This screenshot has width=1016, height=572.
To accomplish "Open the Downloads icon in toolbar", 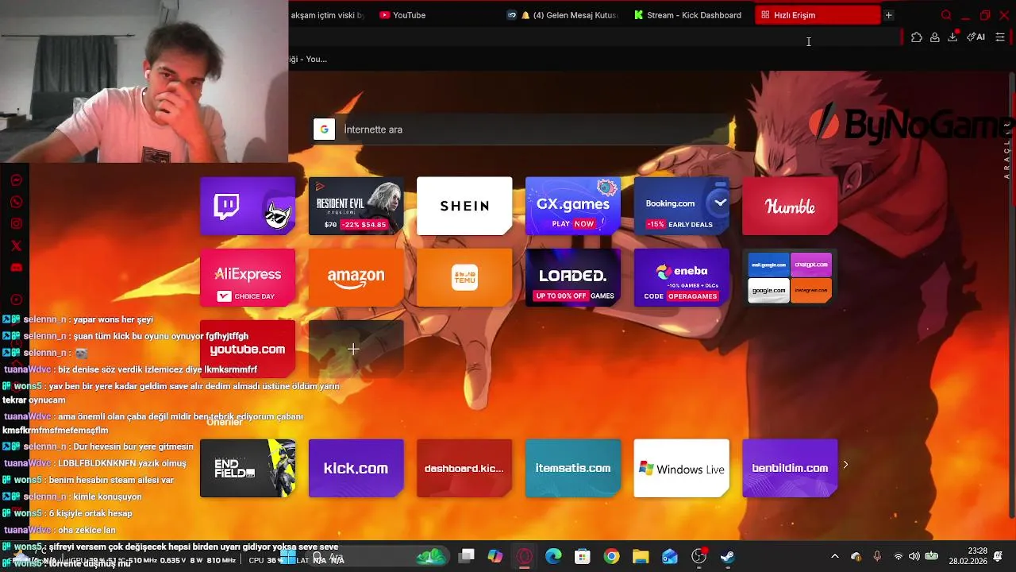I will click(x=953, y=37).
